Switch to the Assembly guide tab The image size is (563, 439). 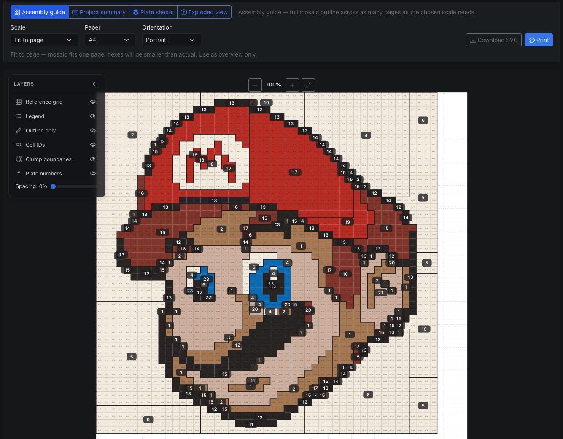point(40,12)
